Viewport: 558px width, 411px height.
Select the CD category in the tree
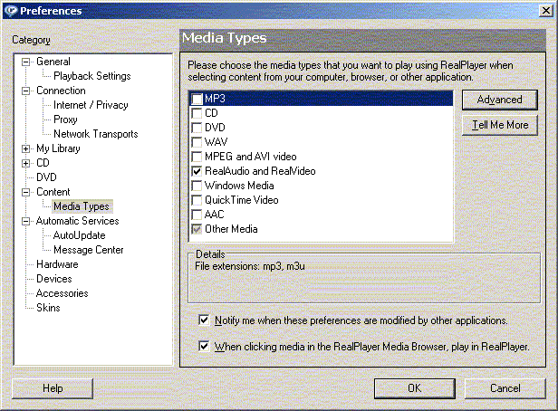coord(43,163)
